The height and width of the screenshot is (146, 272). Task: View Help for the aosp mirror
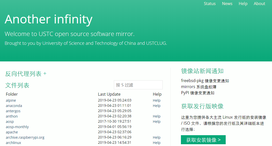point(156,121)
